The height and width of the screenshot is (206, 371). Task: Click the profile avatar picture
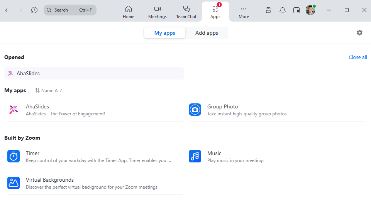tap(310, 10)
